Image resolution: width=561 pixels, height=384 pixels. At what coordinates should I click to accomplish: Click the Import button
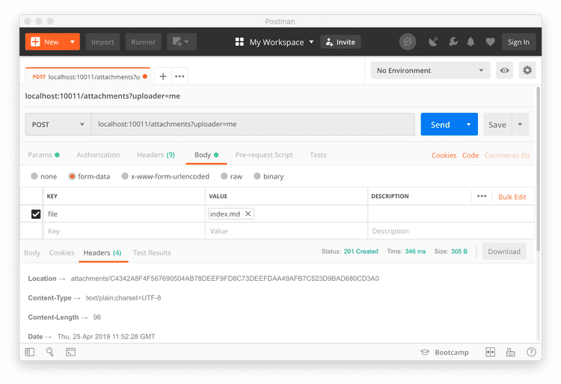[102, 42]
